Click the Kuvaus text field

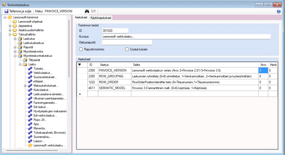click(186, 37)
